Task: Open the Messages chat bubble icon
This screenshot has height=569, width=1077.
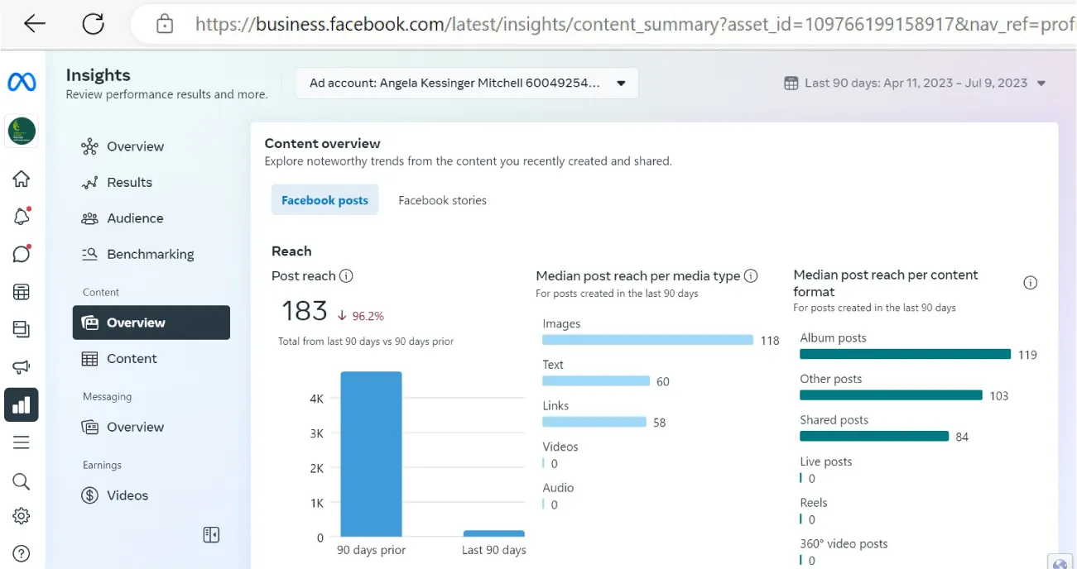Action: (21, 254)
